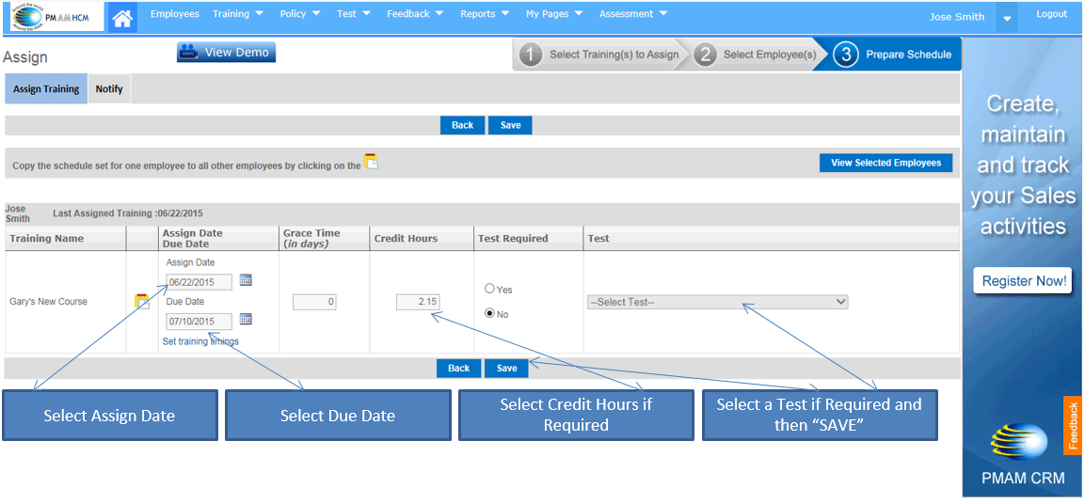Go to step 3 Prepare Schedule
Image resolution: width=1085 pixels, height=504 pixels.
coord(894,55)
